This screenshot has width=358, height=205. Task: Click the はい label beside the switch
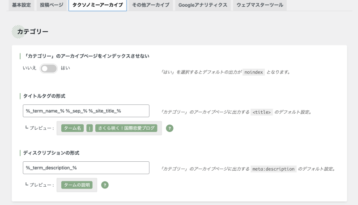click(x=65, y=68)
